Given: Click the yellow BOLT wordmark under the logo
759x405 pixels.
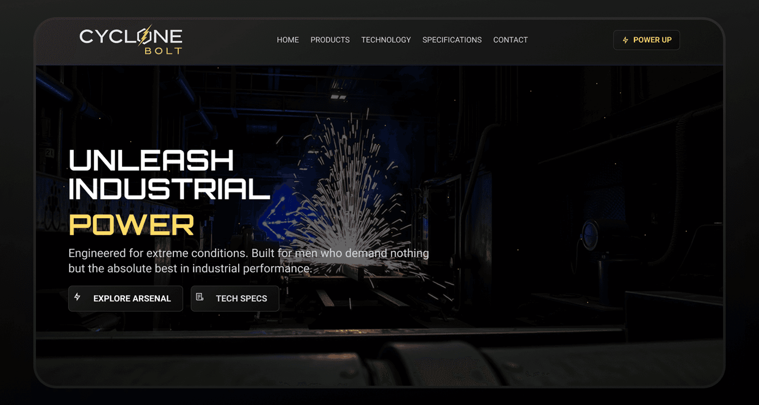Looking at the screenshot, I should tap(164, 50).
